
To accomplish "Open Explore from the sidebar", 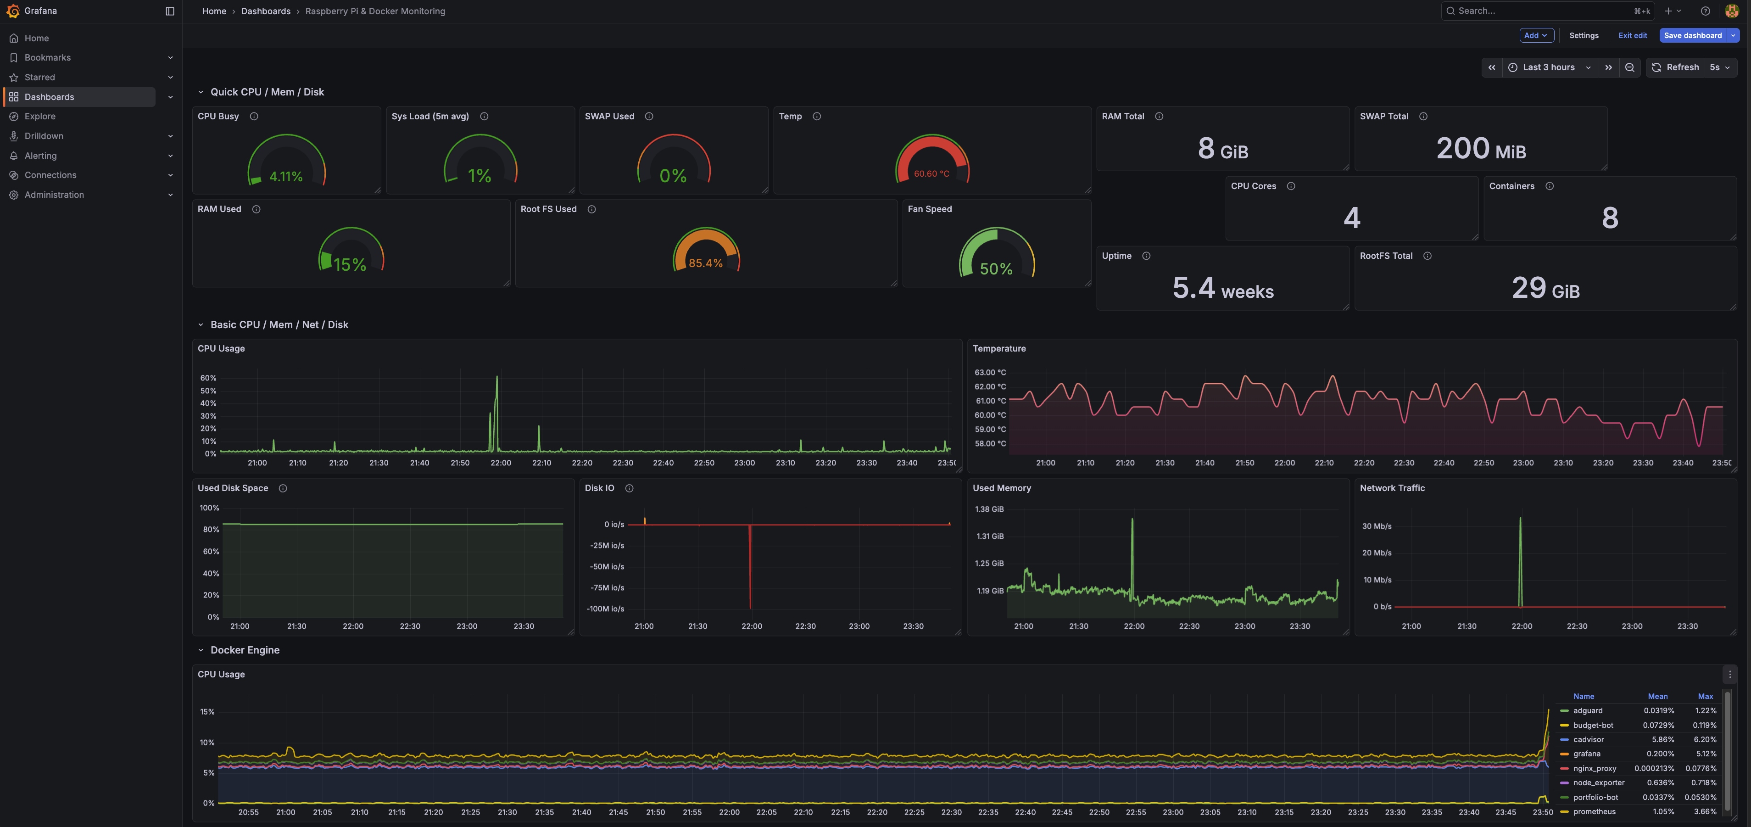I will tap(40, 116).
